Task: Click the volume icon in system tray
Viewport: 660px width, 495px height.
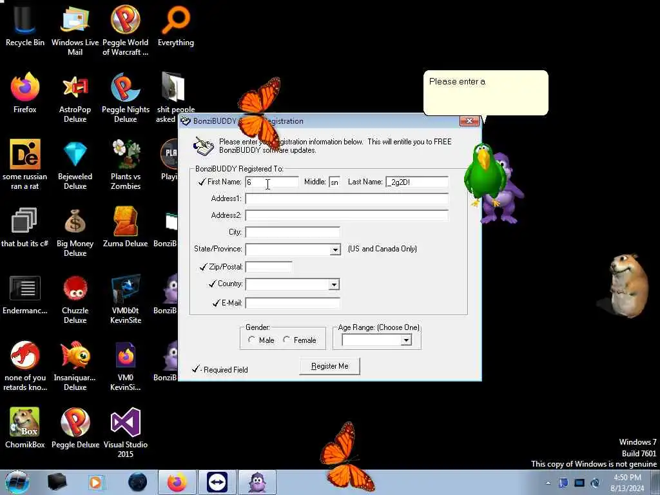Action: click(595, 483)
